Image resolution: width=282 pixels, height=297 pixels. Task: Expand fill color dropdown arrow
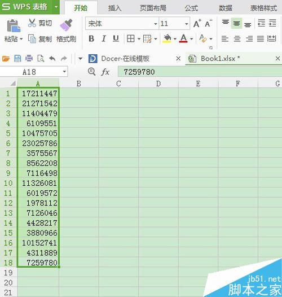click(175, 39)
